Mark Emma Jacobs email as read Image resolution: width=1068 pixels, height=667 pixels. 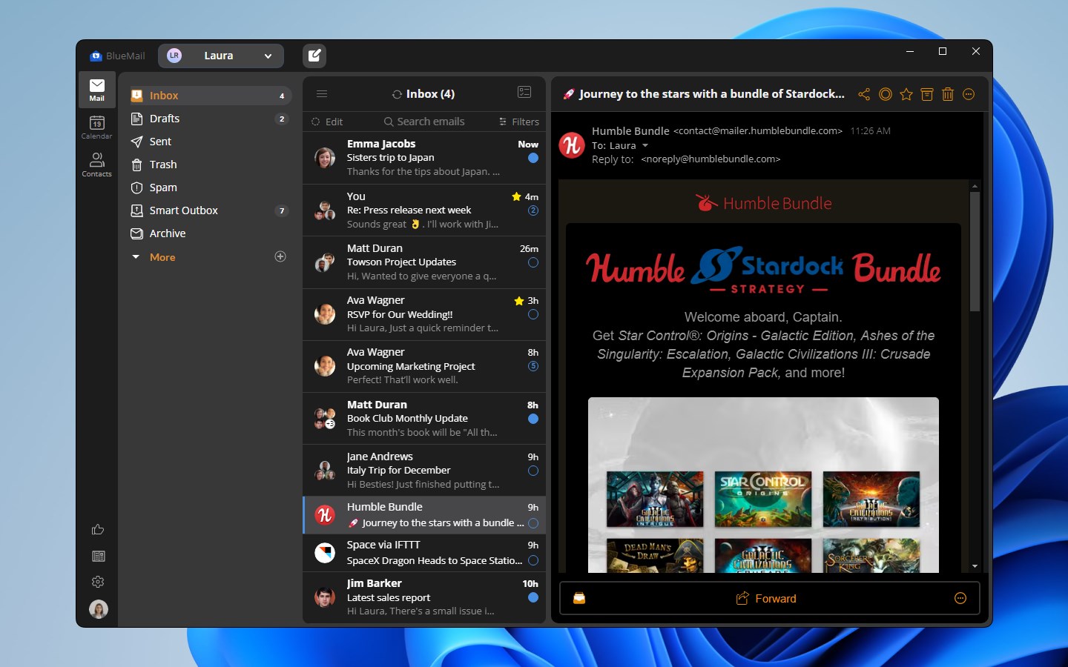click(x=533, y=158)
